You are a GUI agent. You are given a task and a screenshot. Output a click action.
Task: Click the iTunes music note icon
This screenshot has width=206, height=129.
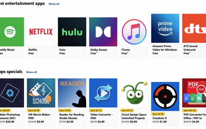click(134, 32)
